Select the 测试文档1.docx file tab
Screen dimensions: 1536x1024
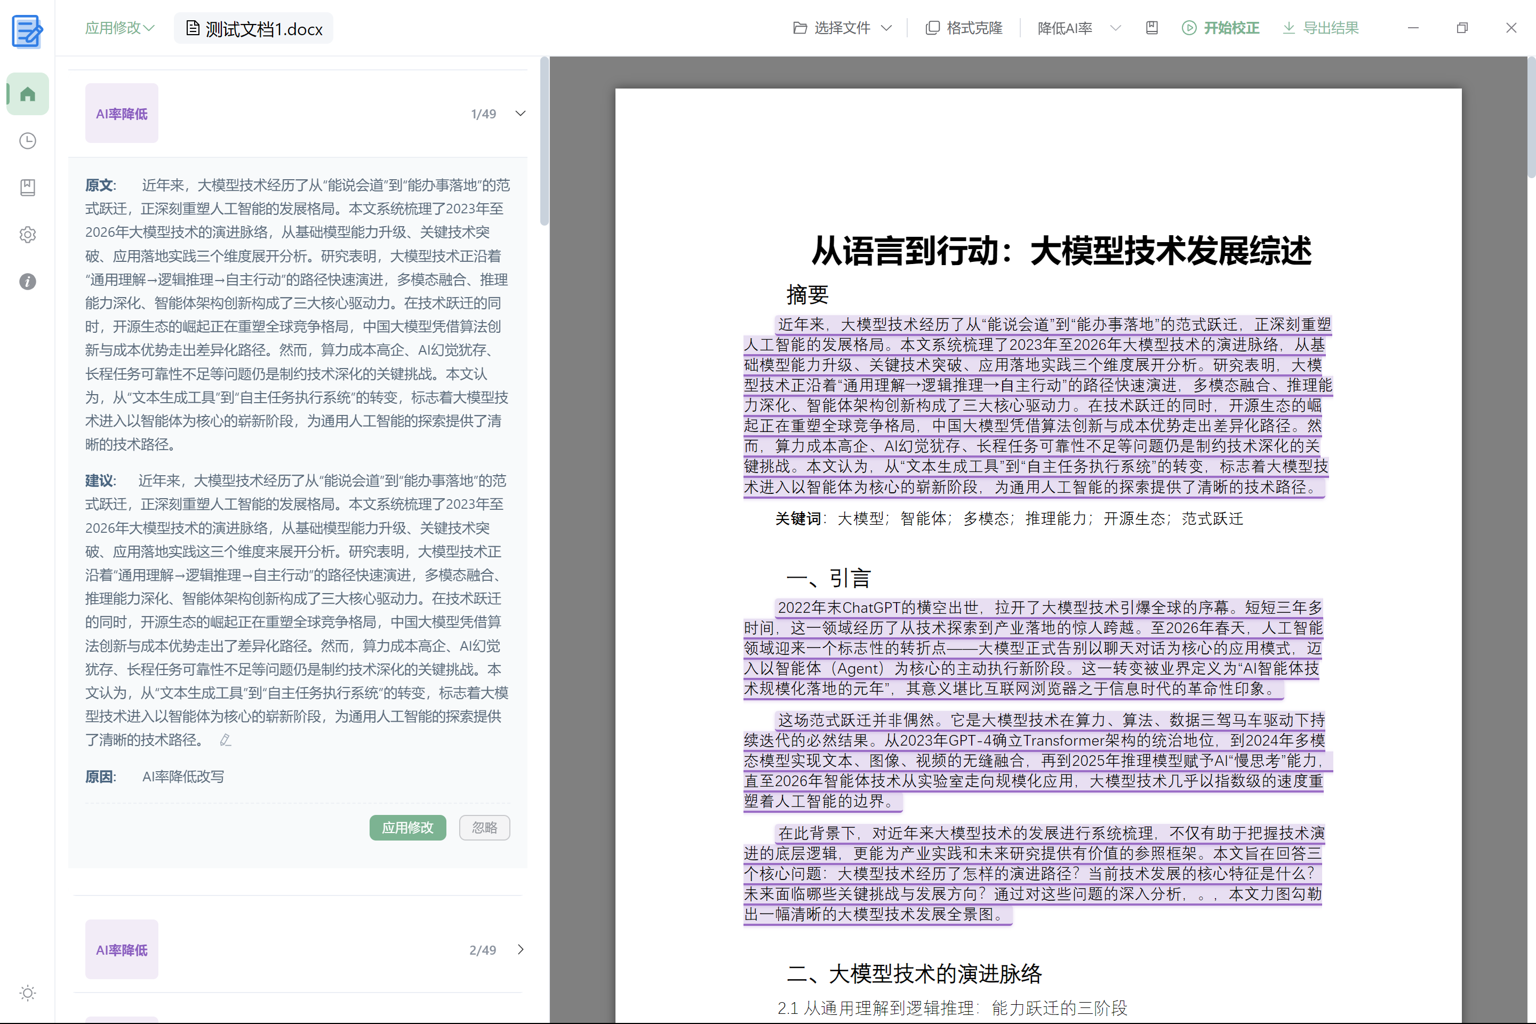(254, 29)
